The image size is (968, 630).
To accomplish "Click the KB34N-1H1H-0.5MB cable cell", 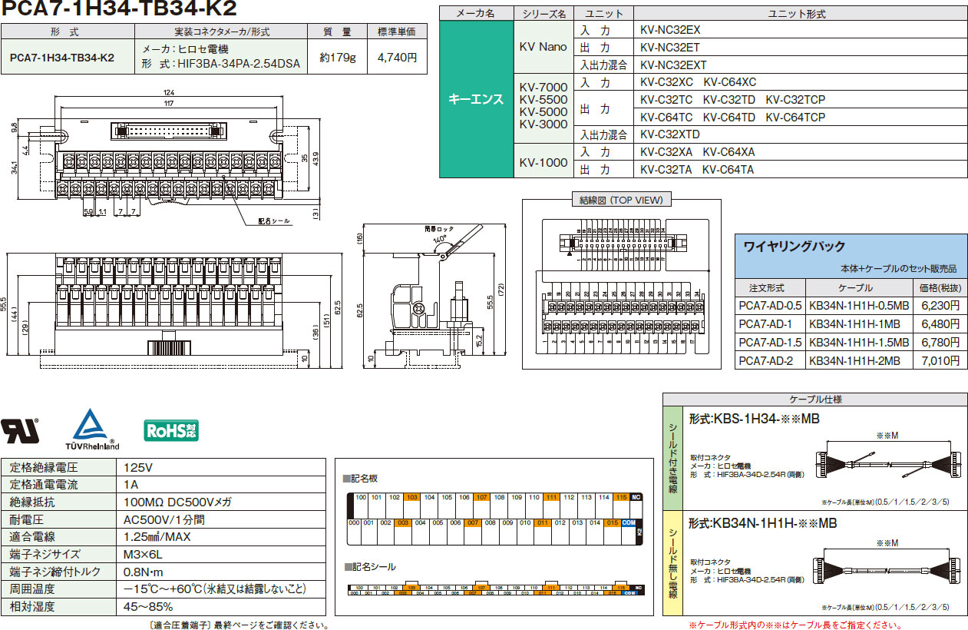I will click(859, 305).
